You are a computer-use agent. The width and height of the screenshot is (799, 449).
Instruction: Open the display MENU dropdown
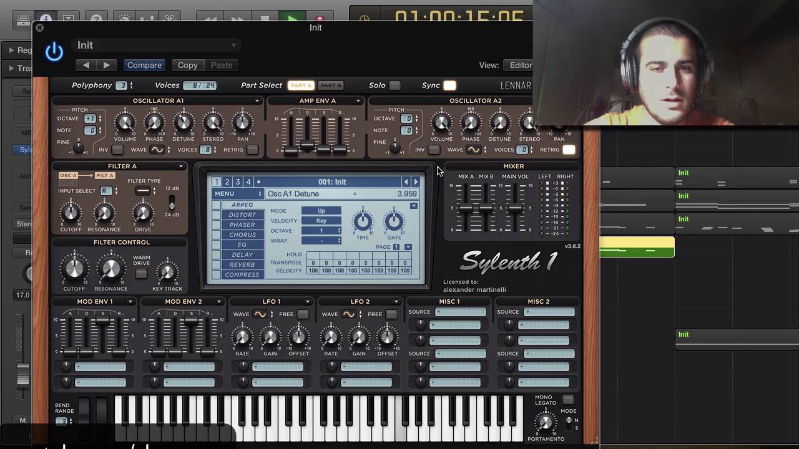[x=237, y=194]
